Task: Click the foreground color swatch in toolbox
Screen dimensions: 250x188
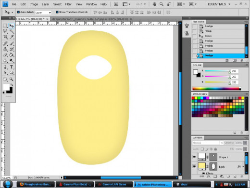Action: tap(6, 87)
